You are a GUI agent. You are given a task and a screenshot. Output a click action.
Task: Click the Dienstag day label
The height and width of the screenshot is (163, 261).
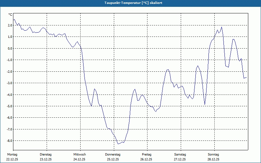point(46,155)
